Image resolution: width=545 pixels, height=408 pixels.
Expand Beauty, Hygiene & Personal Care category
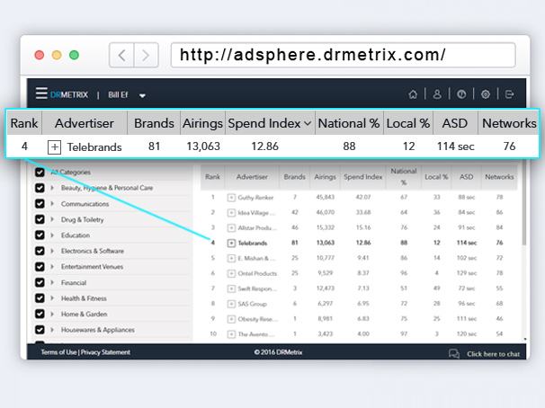52,188
